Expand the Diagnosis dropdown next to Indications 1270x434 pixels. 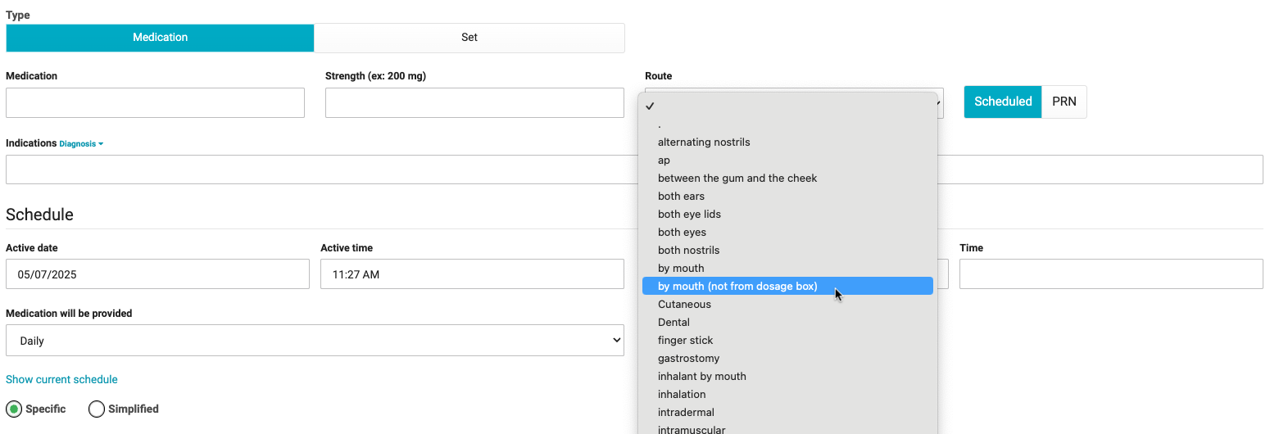(81, 144)
